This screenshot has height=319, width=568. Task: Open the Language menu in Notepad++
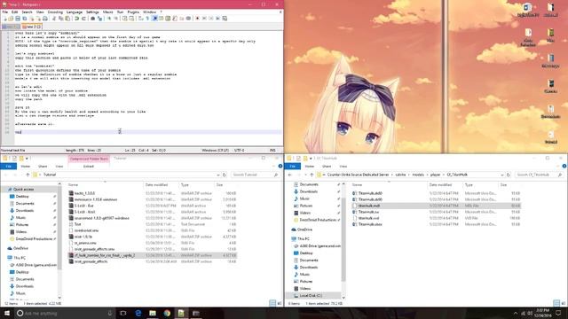[x=75, y=12]
